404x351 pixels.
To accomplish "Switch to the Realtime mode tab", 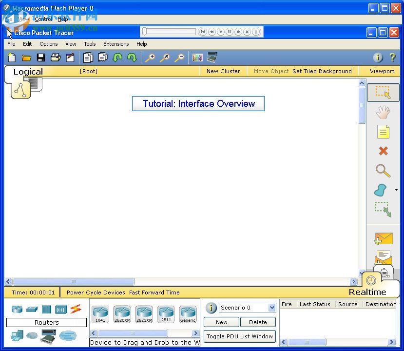I will coord(367,292).
